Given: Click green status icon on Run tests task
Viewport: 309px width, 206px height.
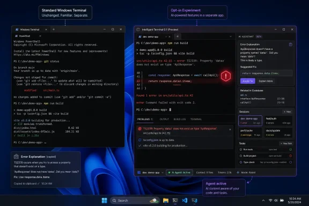Looking at the screenshot, I should click(x=290, y=150).
